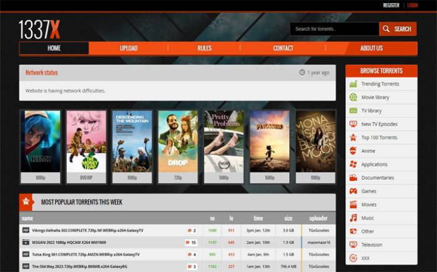Viewport: 437px width, 272px height.
Task: Select the TV library icon
Action: point(353,110)
